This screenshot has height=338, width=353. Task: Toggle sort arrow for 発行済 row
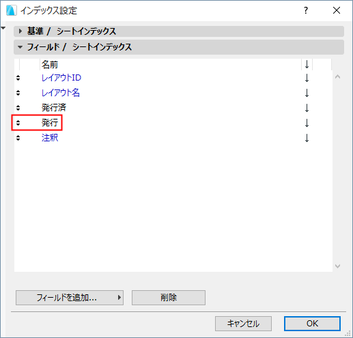click(x=307, y=108)
